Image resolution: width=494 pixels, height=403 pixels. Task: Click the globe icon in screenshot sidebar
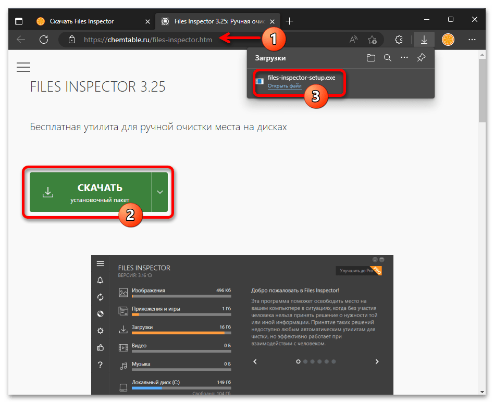pos(100,313)
